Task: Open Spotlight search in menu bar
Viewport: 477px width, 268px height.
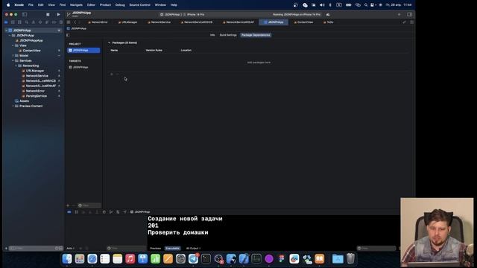Action: [366, 5]
